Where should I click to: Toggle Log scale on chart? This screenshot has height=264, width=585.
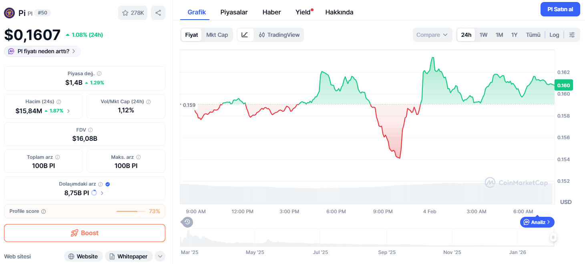[x=554, y=35]
